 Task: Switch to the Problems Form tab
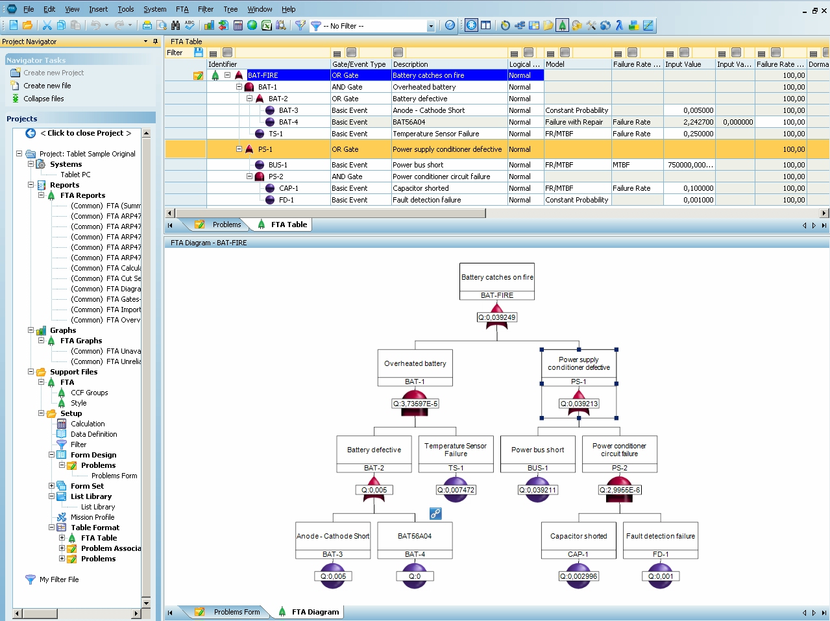236,612
